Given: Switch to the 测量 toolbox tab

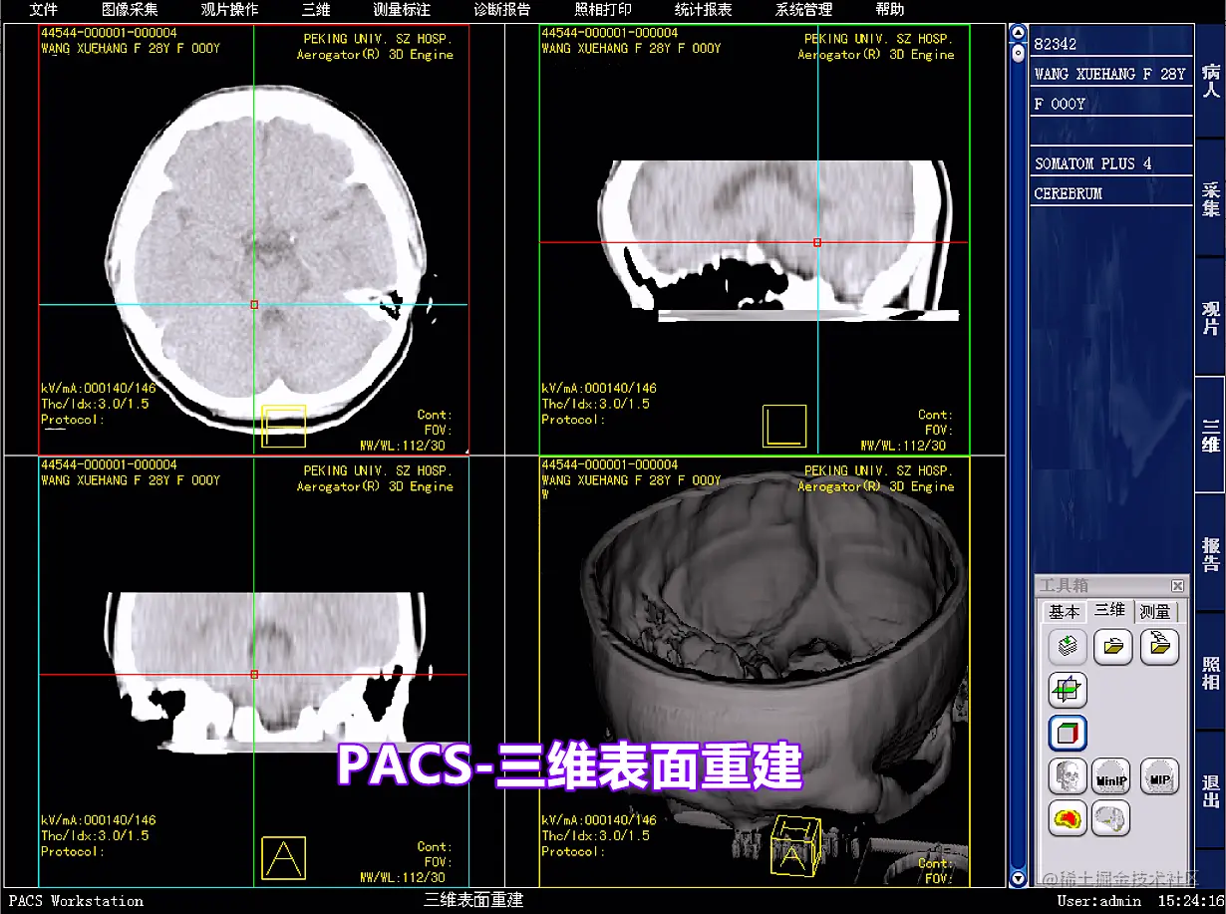Looking at the screenshot, I should [x=1157, y=611].
